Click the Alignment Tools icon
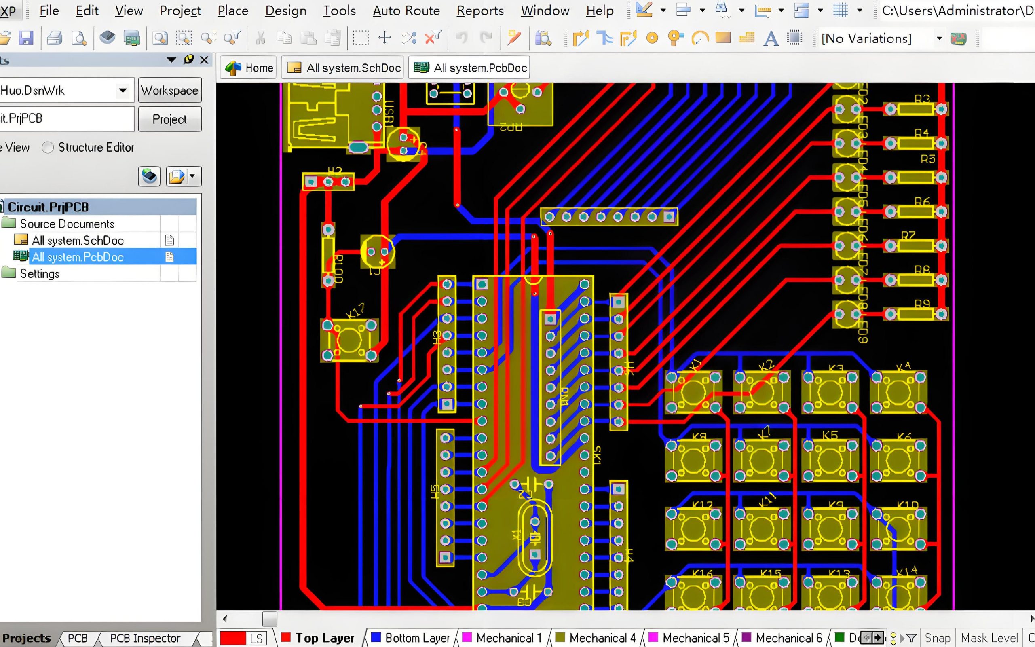Viewport: 1035px width, 647px height. [683, 10]
